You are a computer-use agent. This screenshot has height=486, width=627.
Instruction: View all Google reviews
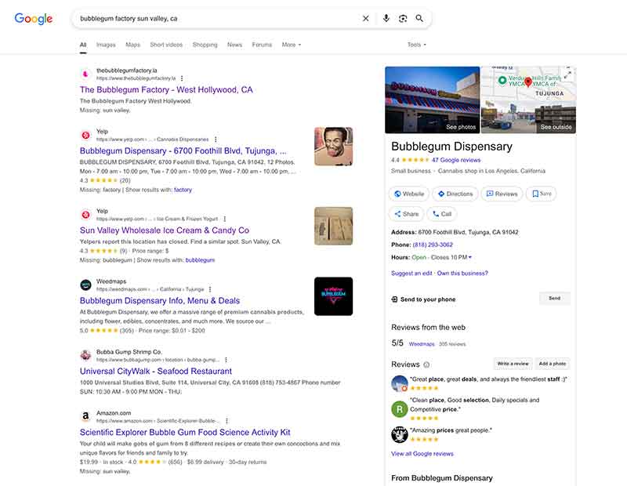click(x=422, y=454)
